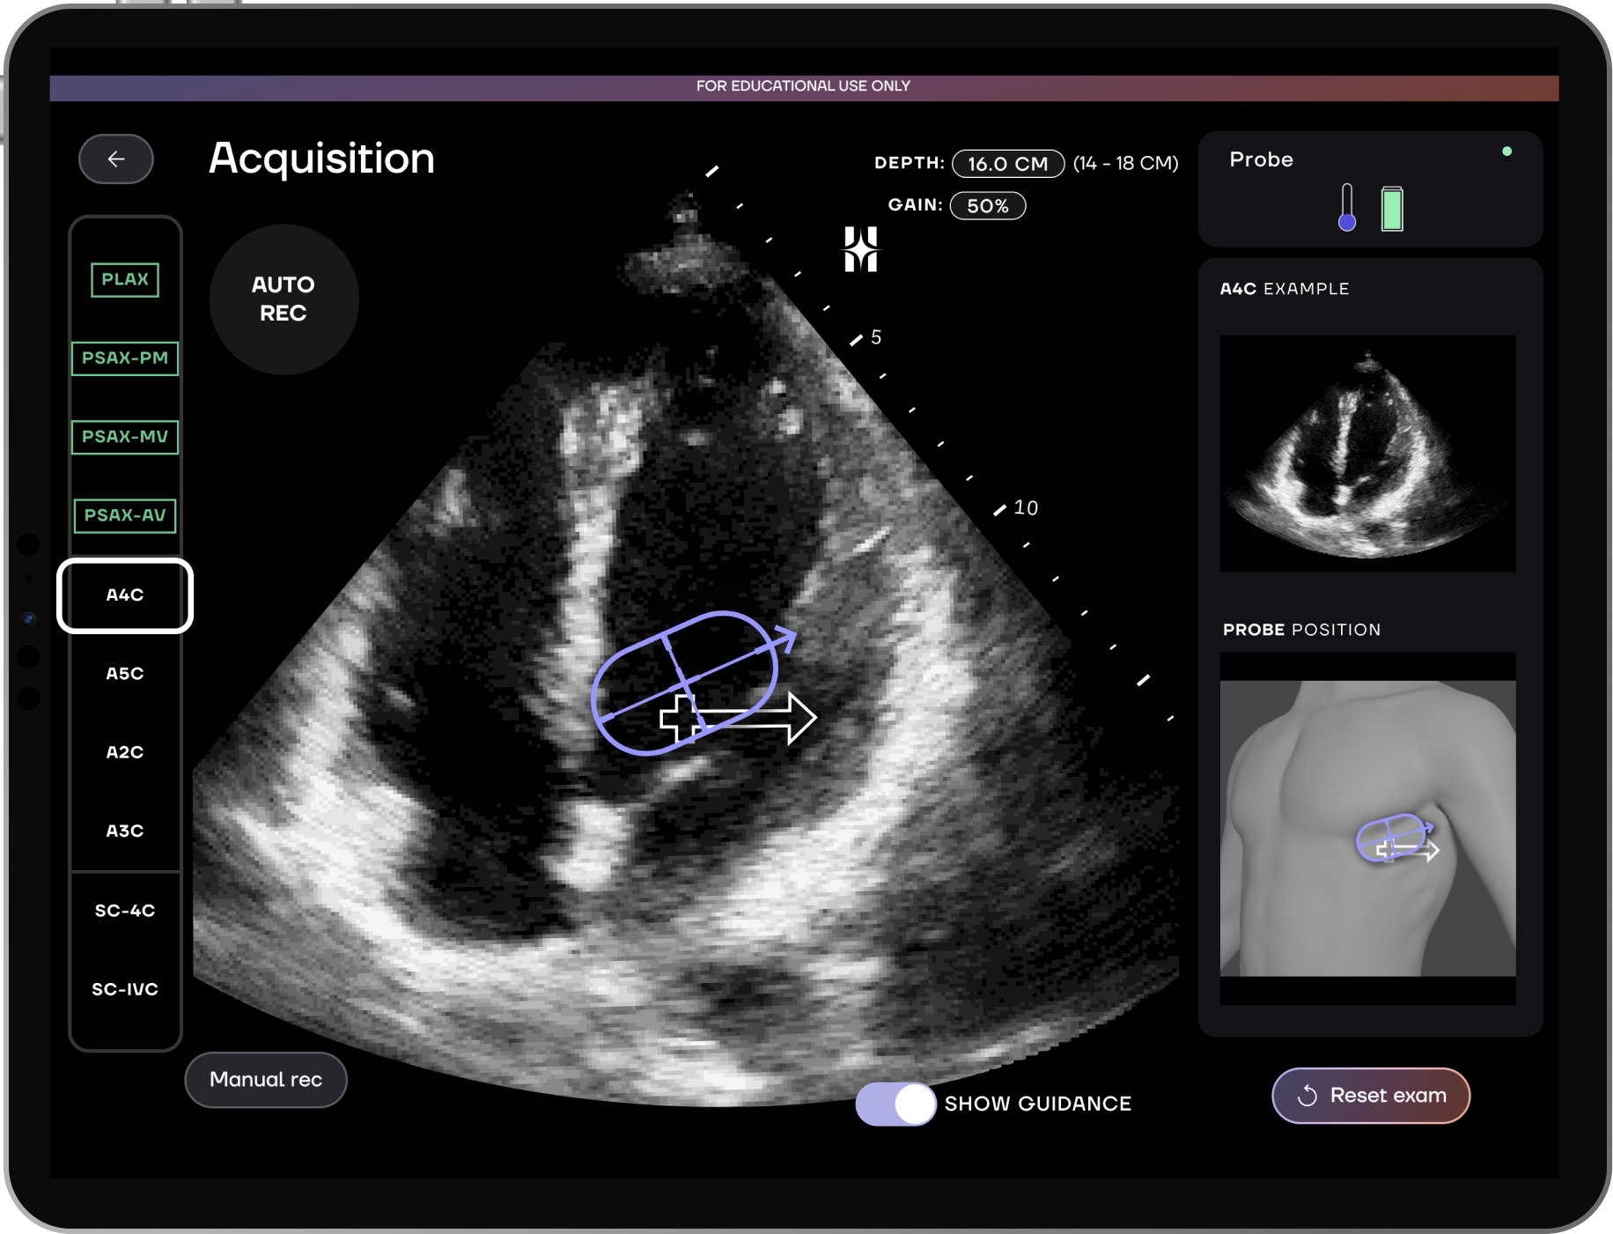Image resolution: width=1613 pixels, height=1234 pixels.
Task: Click the A4C example thumbnail image
Action: point(1367,454)
